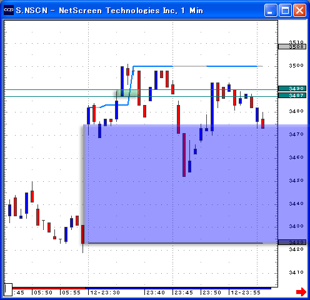310x300 pixels.
Task: Select the 3508 gray price label
Action: point(292,46)
